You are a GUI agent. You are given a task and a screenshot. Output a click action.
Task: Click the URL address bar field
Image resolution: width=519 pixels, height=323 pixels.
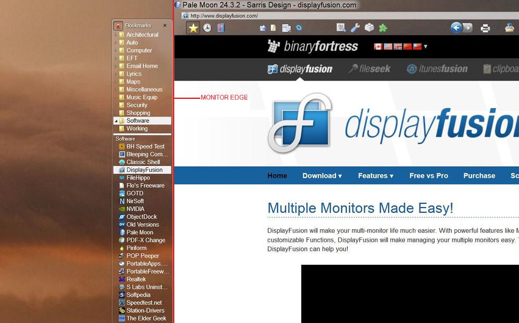click(x=313, y=16)
